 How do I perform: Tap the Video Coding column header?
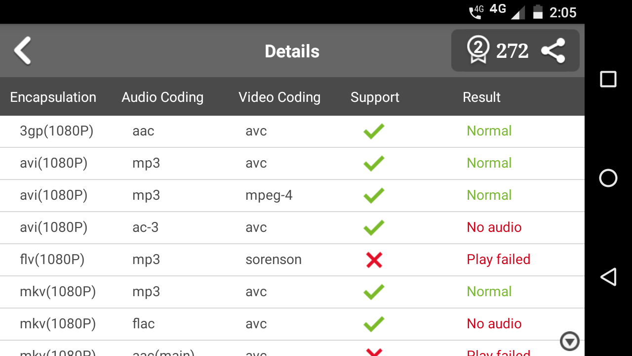[x=279, y=97]
